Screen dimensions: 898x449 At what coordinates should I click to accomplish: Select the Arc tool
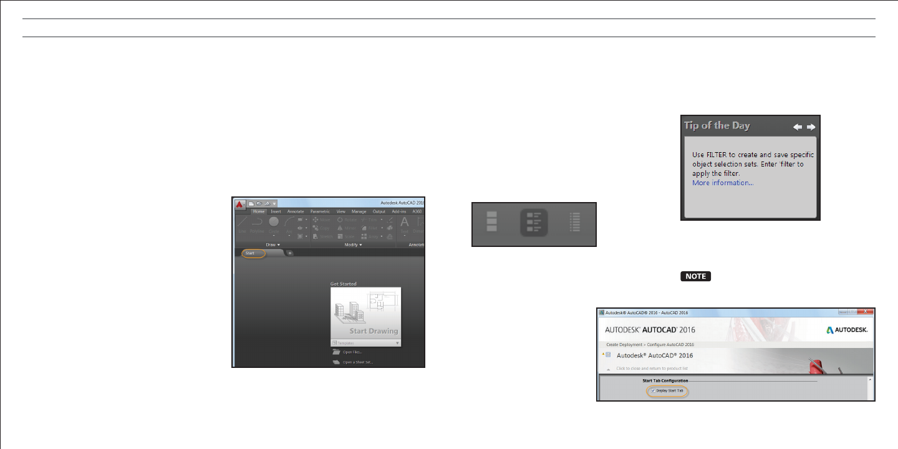(289, 224)
